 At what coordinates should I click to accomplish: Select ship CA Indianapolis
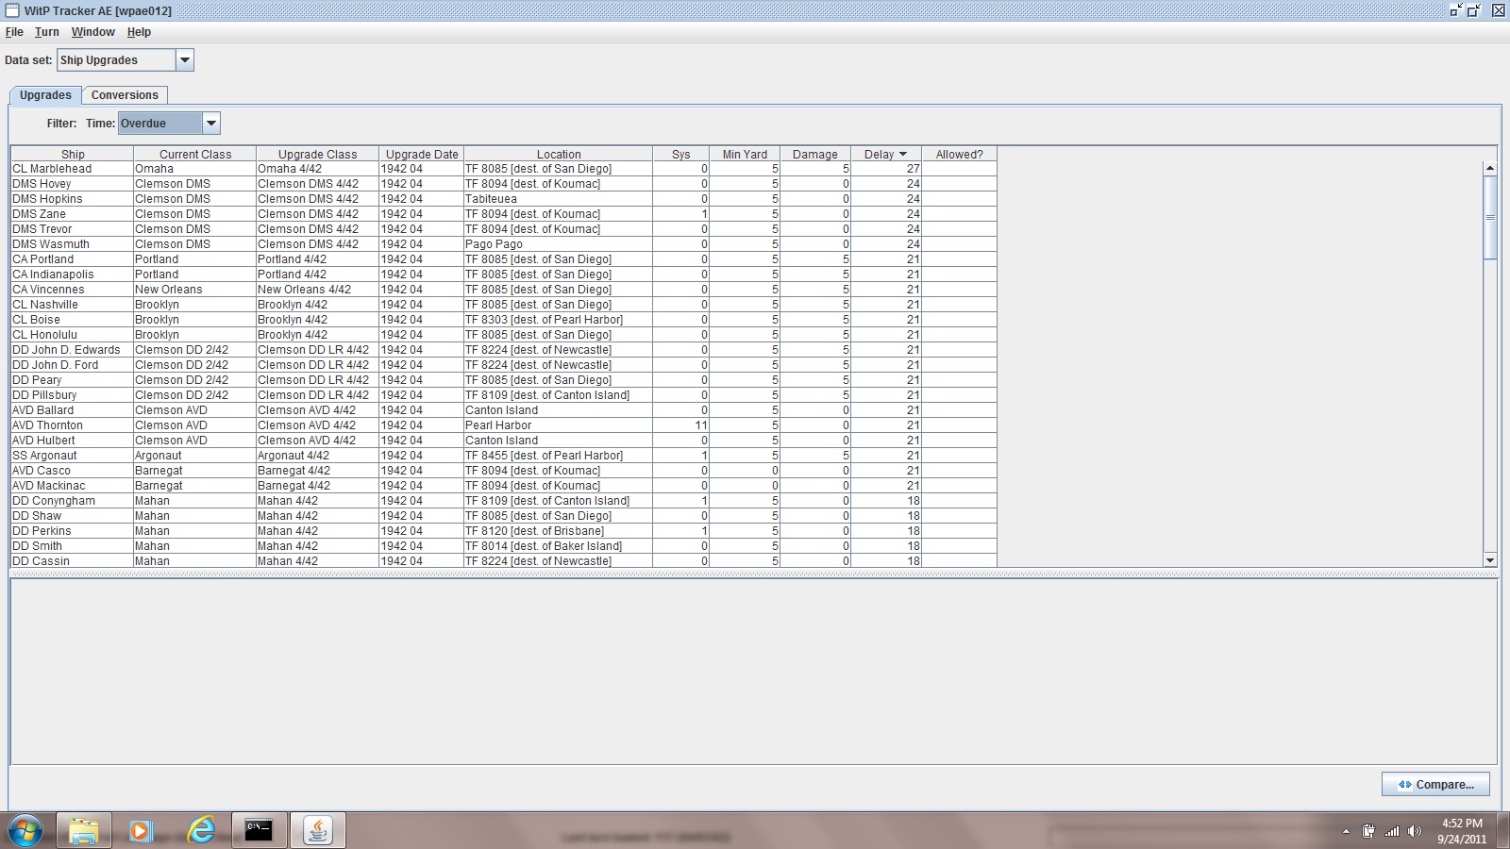coord(73,275)
